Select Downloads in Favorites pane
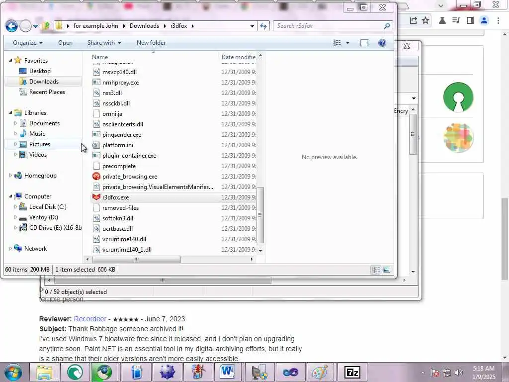 (44, 82)
